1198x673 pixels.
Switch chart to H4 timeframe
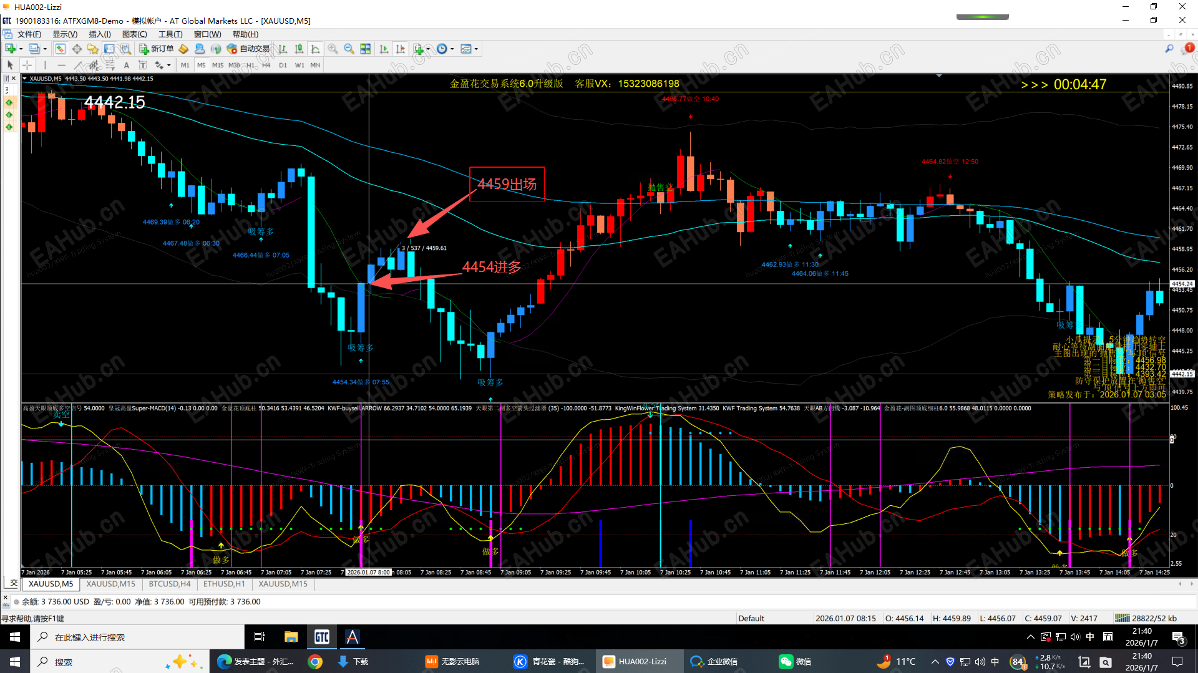[266, 65]
